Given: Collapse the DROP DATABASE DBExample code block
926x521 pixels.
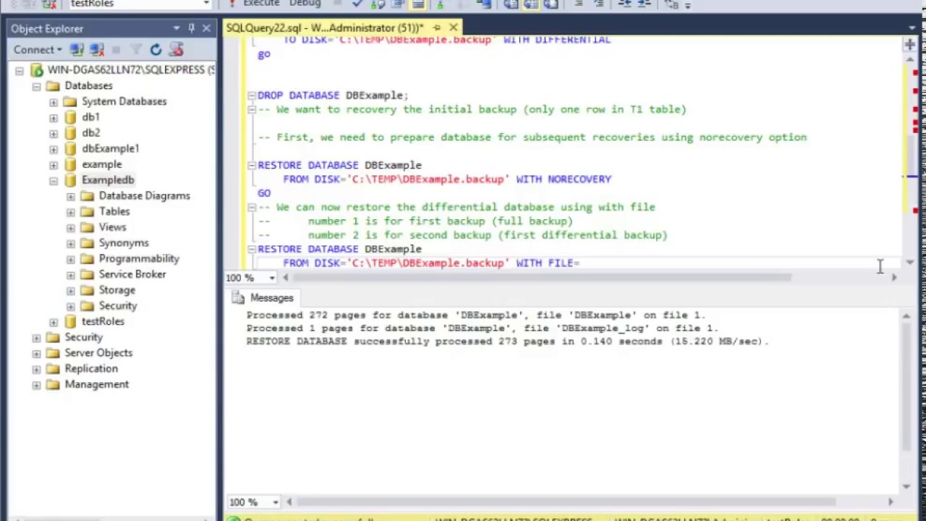Looking at the screenshot, I should 251,96.
